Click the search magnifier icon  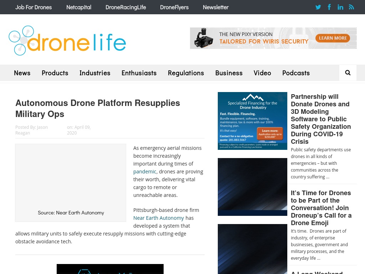[x=348, y=73]
